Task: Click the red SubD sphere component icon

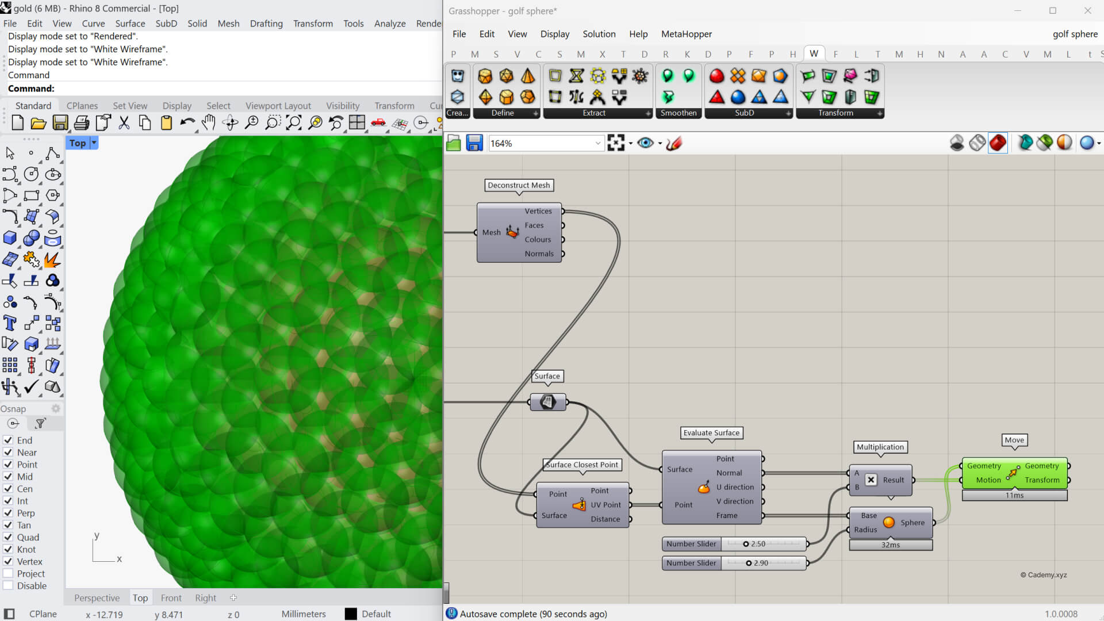Action: [x=716, y=76]
